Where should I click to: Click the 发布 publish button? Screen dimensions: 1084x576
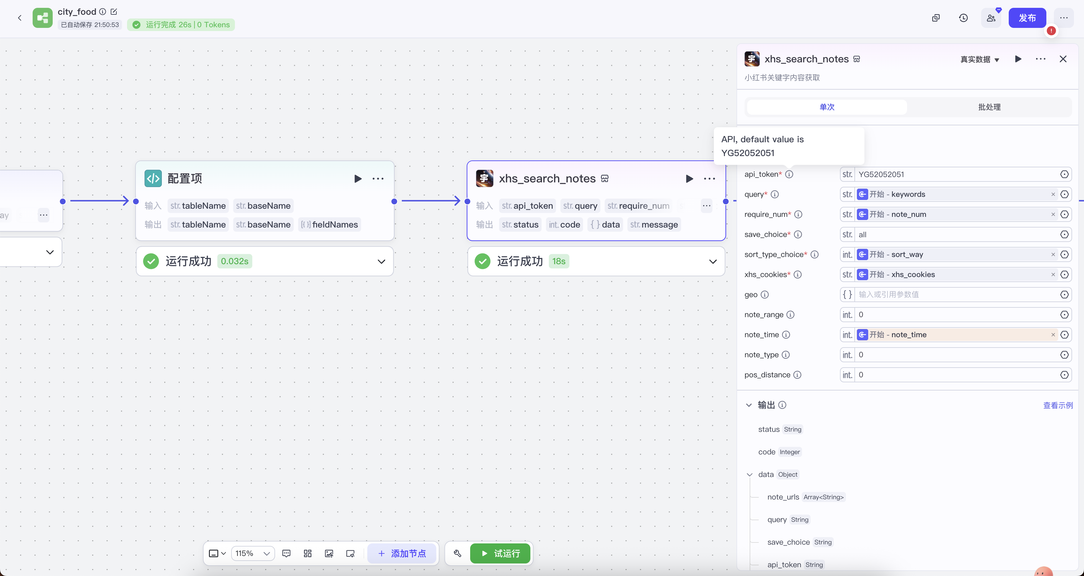click(1027, 18)
